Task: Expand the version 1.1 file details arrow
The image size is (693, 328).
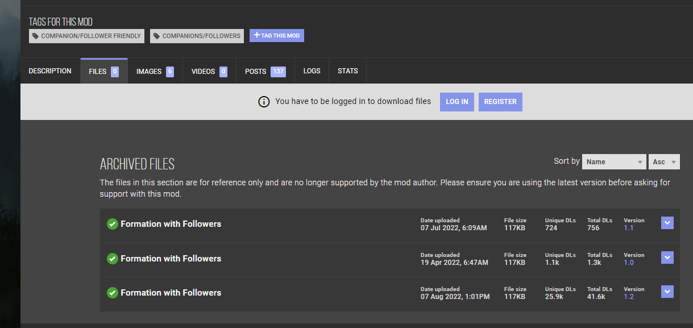Action: point(667,223)
